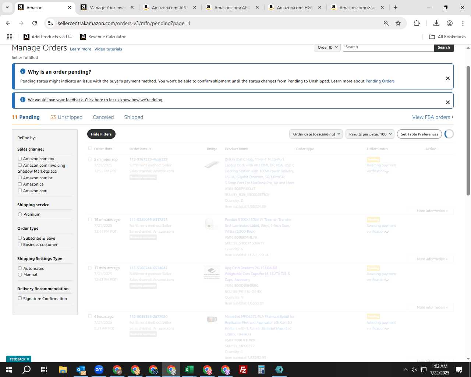This screenshot has height=377, width=471.
Task: Open the Order date (descending) sort dropdown
Action: (316, 134)
